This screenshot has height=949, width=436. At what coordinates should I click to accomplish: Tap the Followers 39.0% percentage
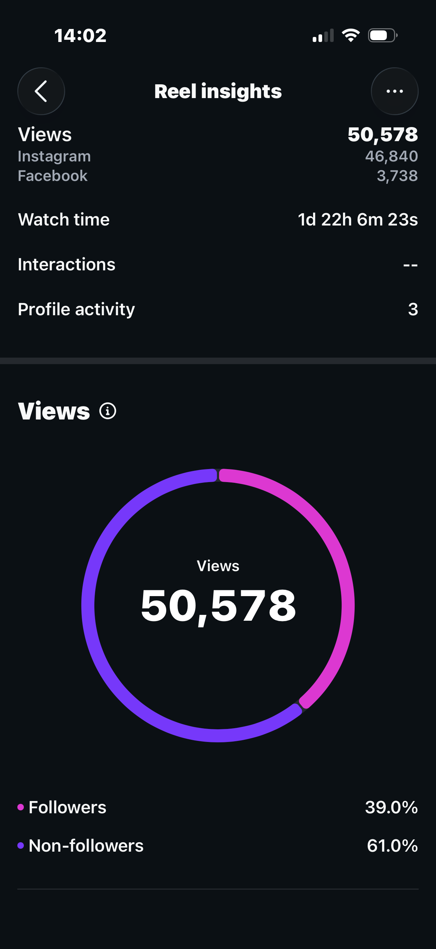tap(392, 807)
